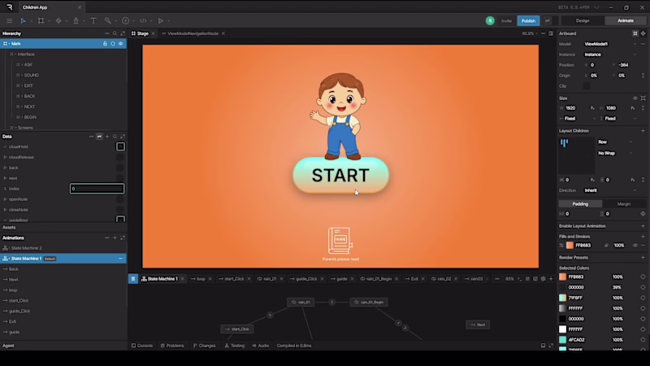Screen dimensions: 650x366
Task: Click the blue timeline list icon
Action: coord(133,279)
